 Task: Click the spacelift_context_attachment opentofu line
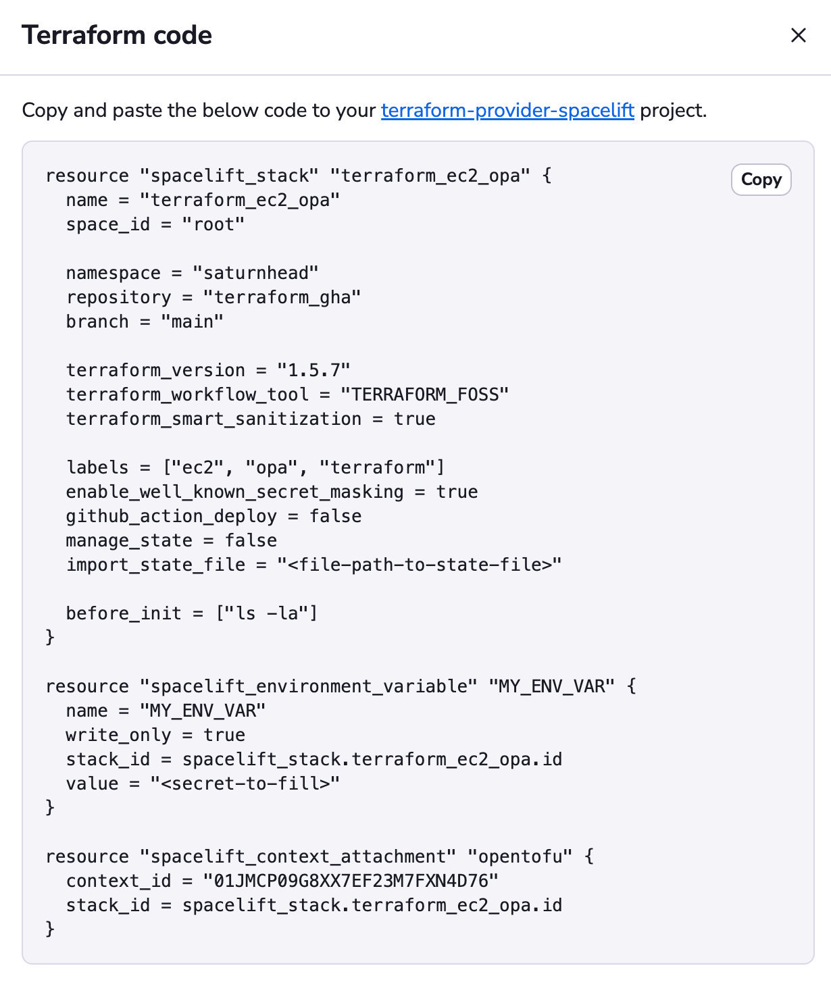(x=320, y=857)
